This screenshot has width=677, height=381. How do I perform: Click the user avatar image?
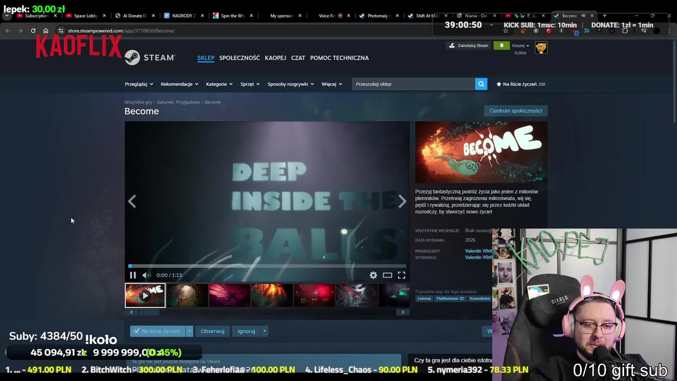pyautogui.click(x=541, y=48)
